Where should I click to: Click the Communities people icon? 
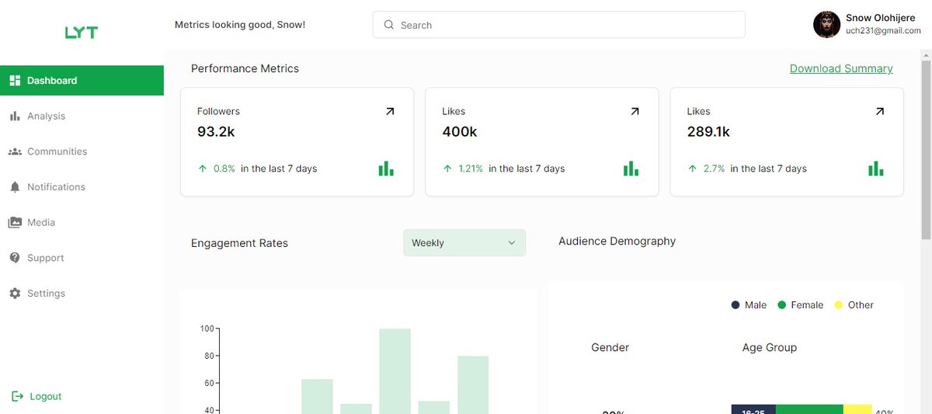coord(15,151)
